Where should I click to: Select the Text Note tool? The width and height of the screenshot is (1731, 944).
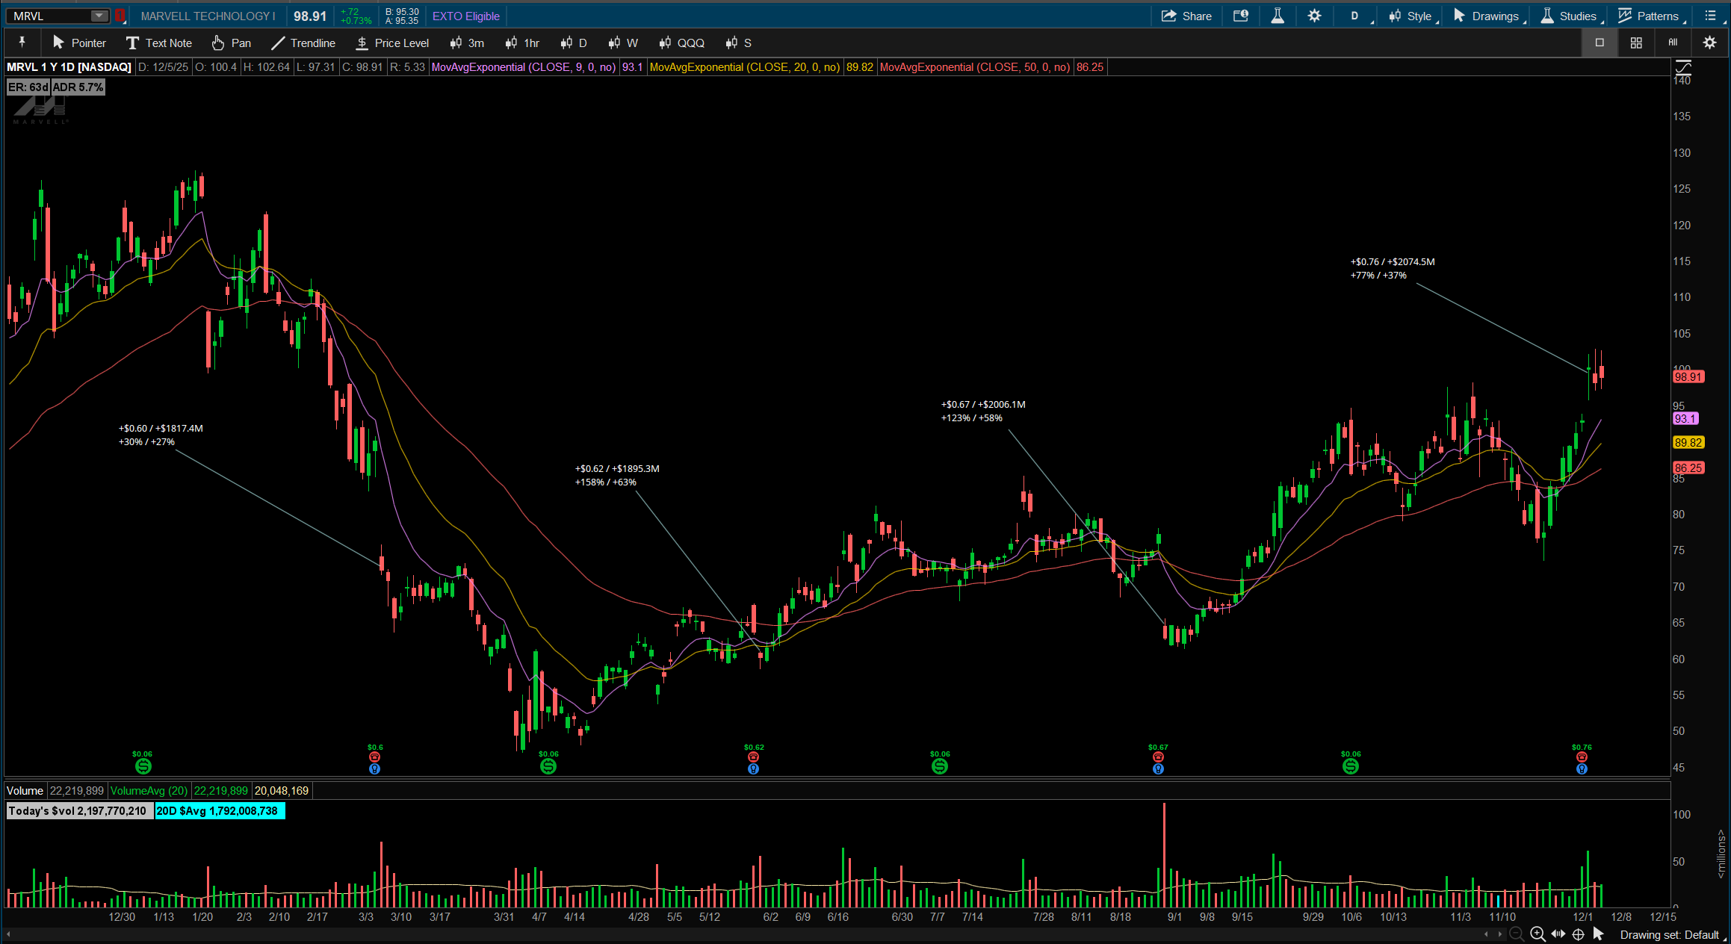(x=159, y=43)
